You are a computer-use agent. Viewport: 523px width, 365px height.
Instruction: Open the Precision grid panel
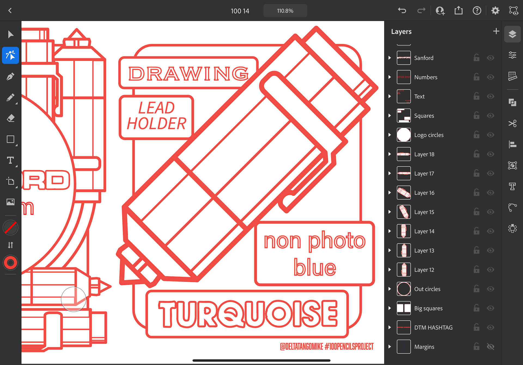[x=512, y=76]
